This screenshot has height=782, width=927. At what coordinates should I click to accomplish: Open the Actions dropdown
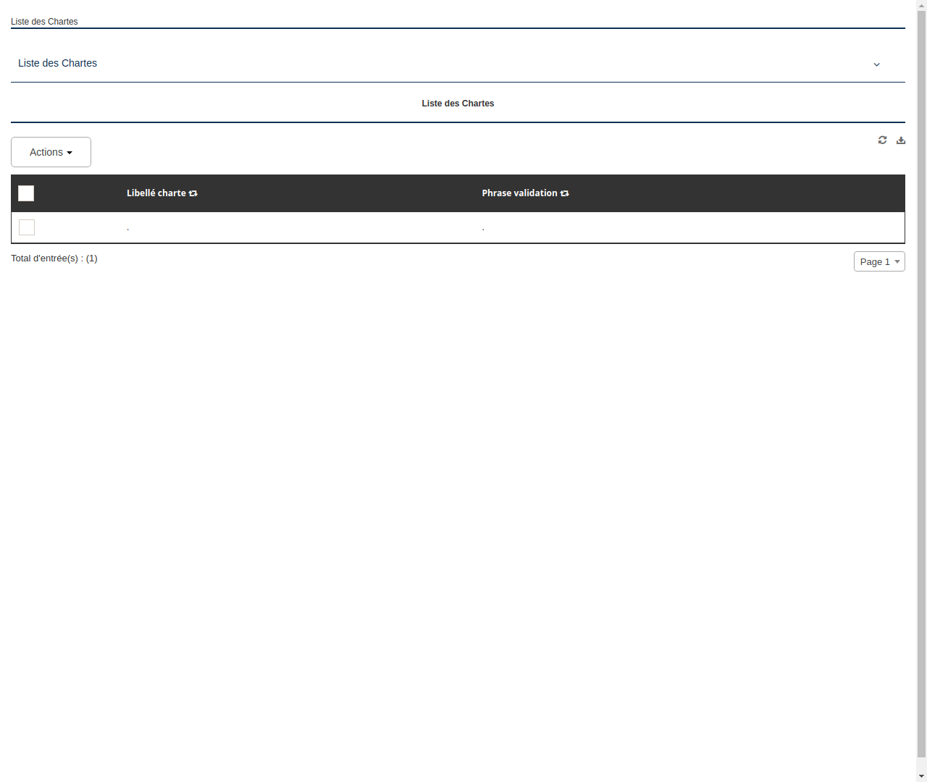click(51, 152)
